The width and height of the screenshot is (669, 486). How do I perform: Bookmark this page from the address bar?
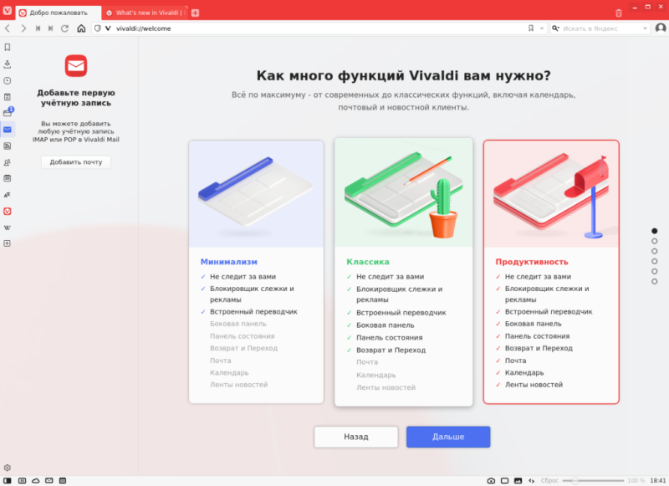pos(531,28)
